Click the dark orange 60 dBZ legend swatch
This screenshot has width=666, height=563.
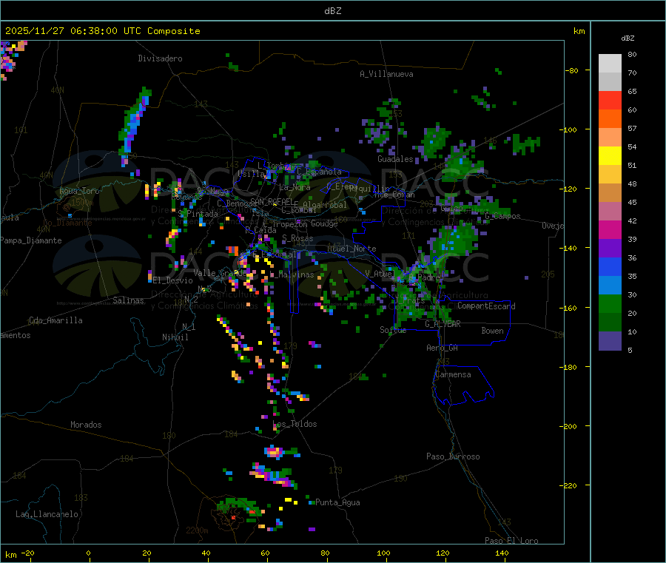pos(610,119)
